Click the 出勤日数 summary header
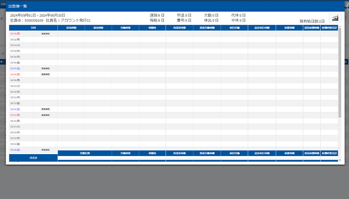This screenshot has height=199, width=349. (x=85, y=153)
